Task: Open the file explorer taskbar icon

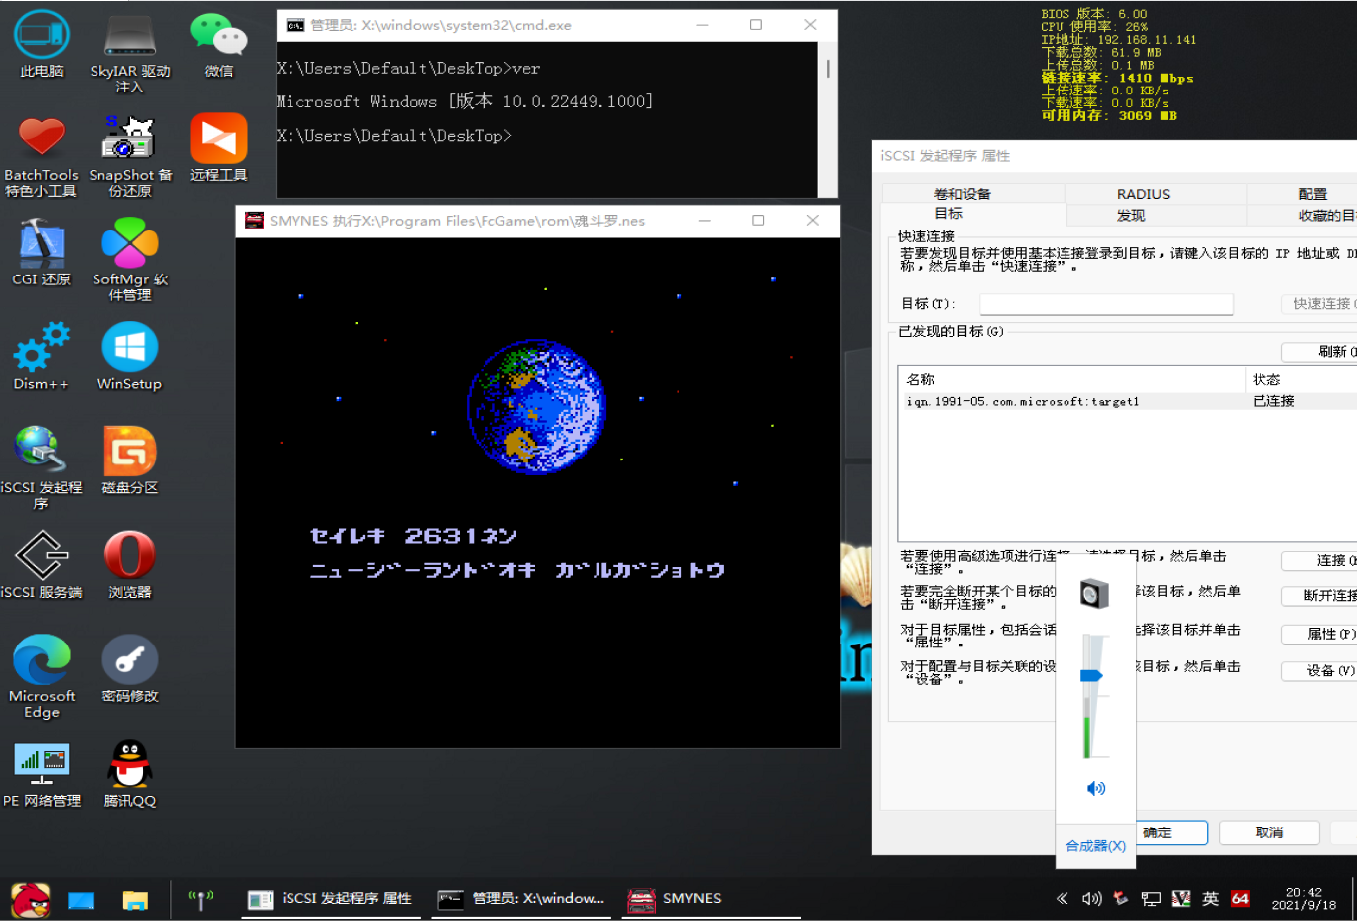Action: tap(135, 900)
